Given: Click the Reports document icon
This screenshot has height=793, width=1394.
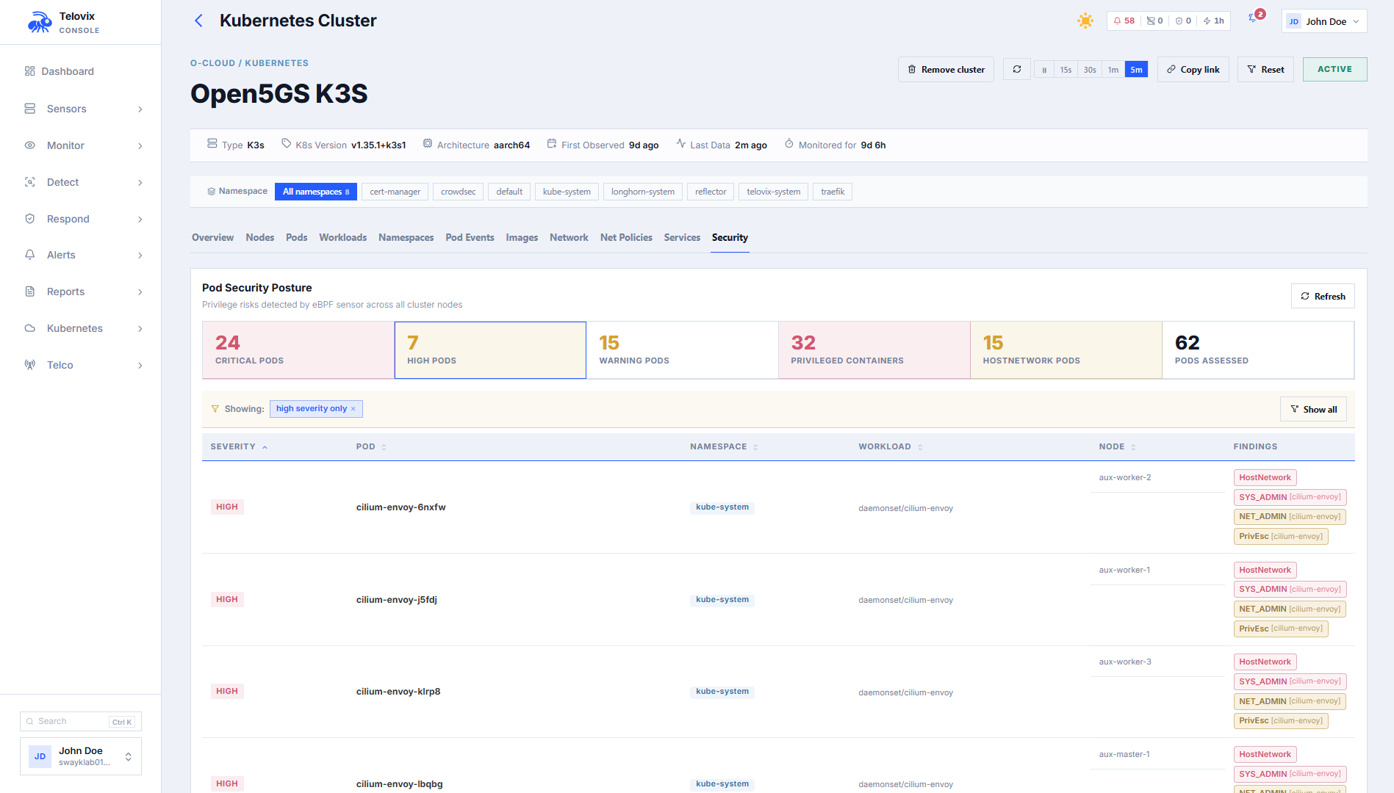Looking at the screenshot, I should point(30,292).
